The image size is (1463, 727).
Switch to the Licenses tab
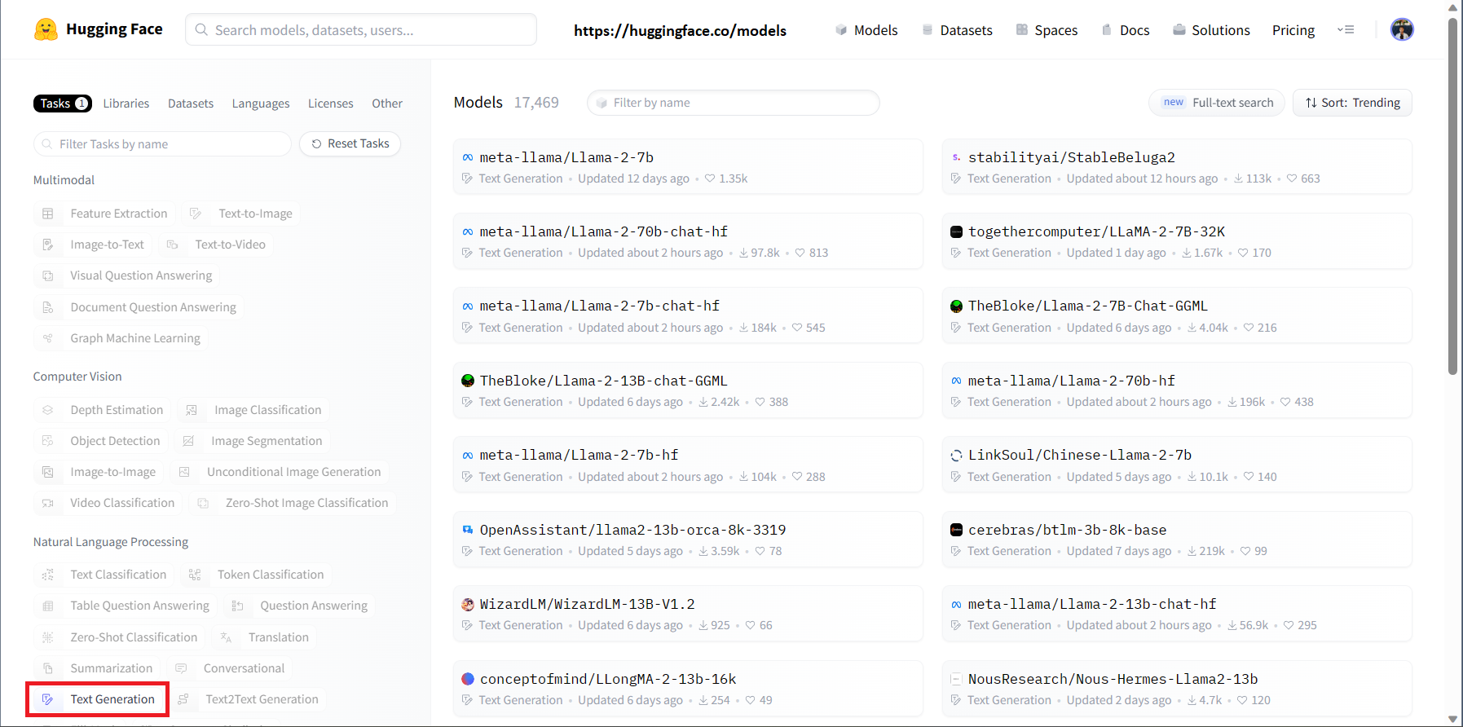pos(331,104)
